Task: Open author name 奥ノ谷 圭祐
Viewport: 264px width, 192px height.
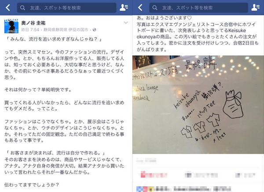Action: 33,23
